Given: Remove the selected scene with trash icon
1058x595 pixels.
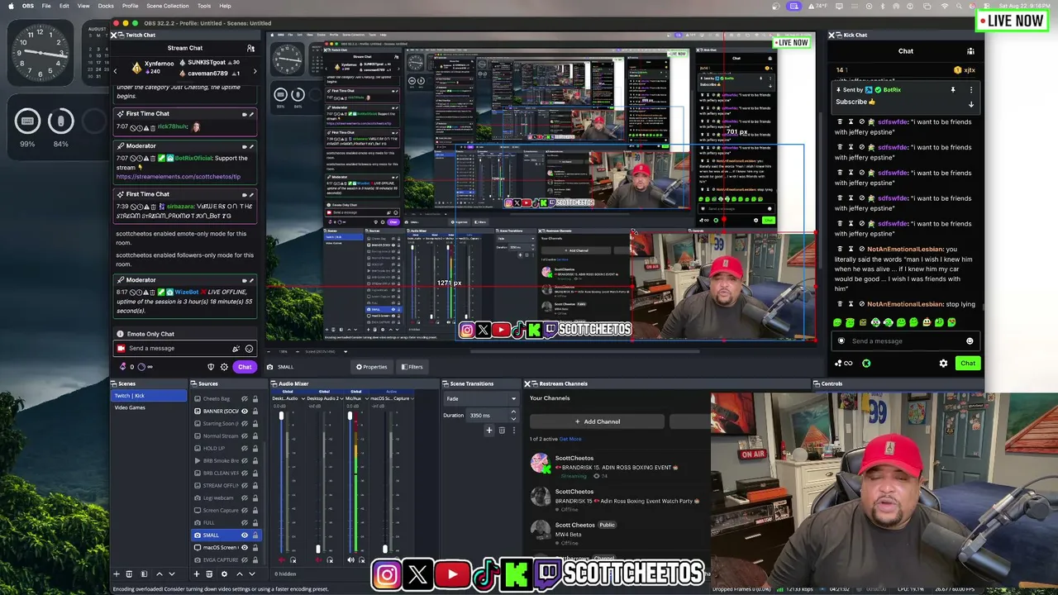Looking at the screenshot, I should click(x=131, y=574).
